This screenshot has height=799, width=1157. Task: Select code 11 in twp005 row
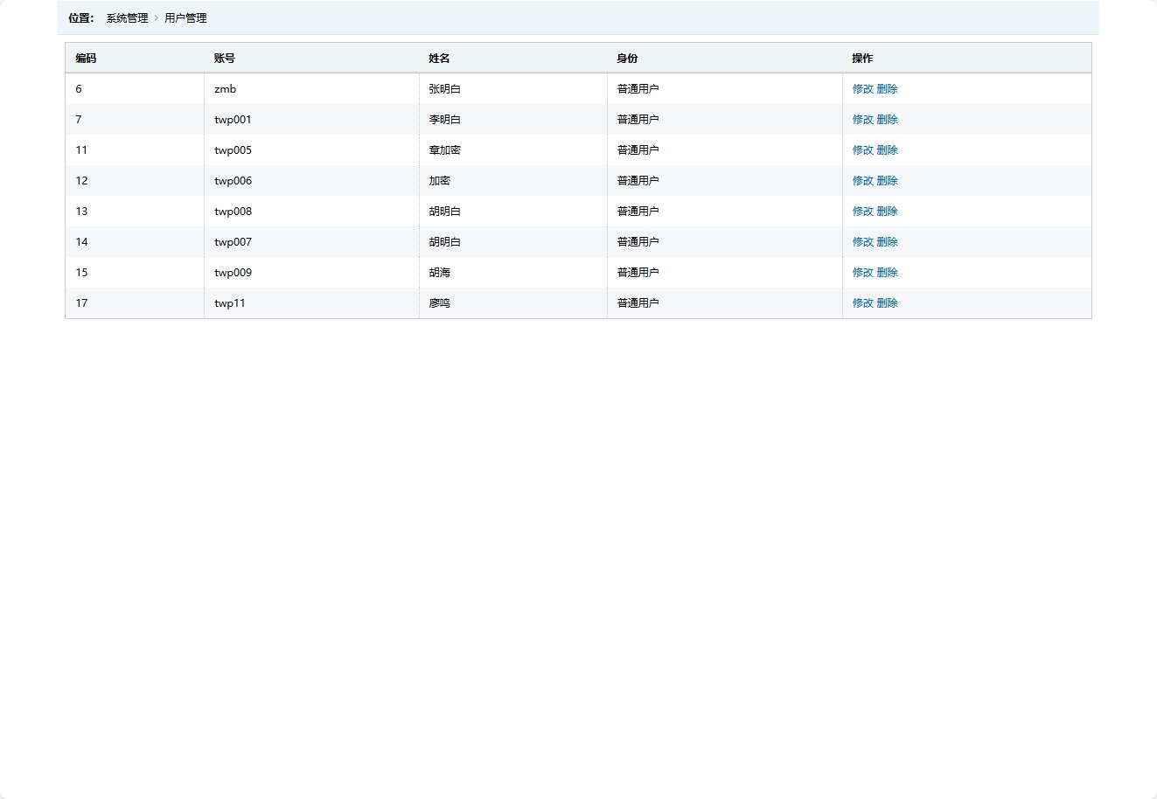click(81, 150)
